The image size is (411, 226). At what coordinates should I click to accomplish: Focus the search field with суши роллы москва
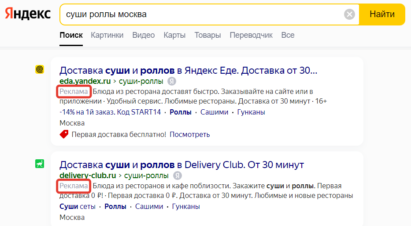click(202, 14)
